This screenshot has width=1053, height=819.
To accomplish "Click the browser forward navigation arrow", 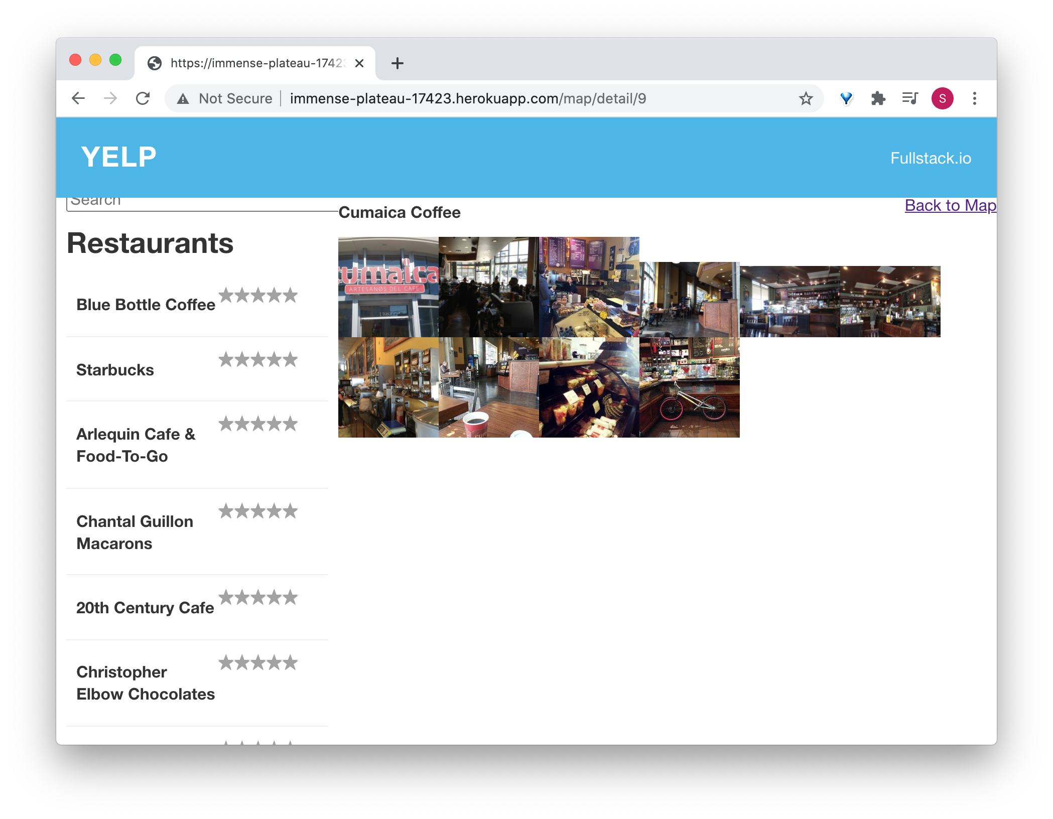I will [x=110, y=98].
